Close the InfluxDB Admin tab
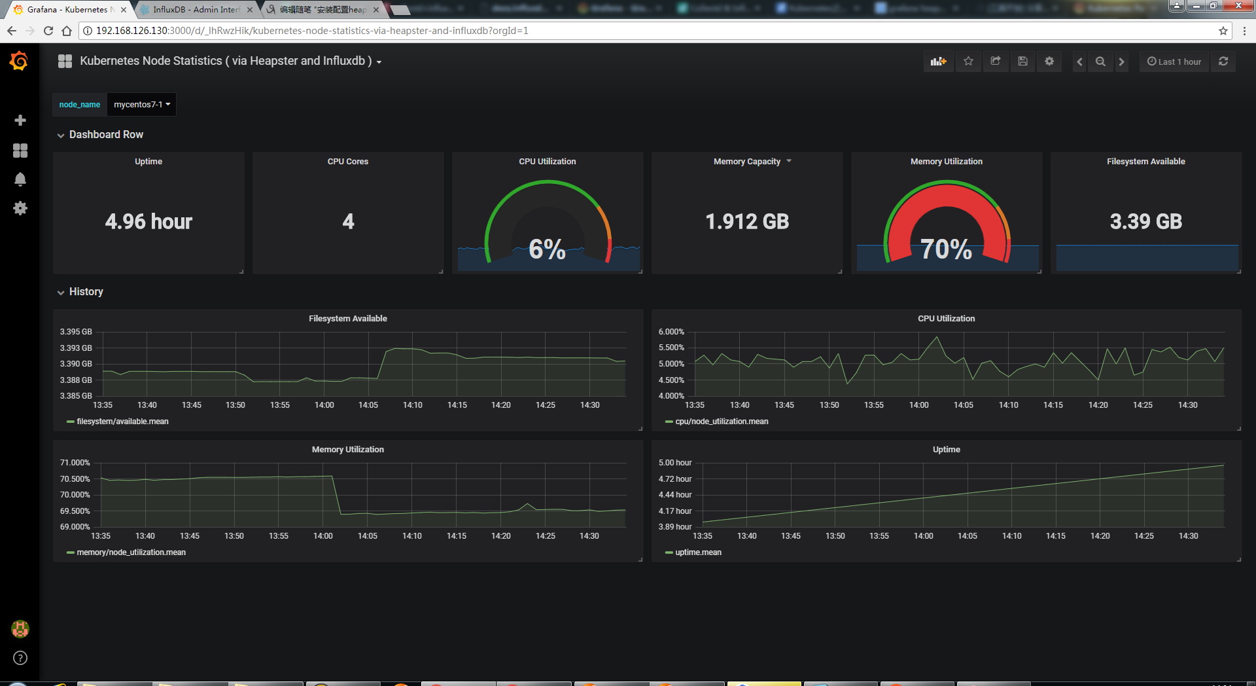1256x686 pixels. pyautogui.click(x=249, y=10)
